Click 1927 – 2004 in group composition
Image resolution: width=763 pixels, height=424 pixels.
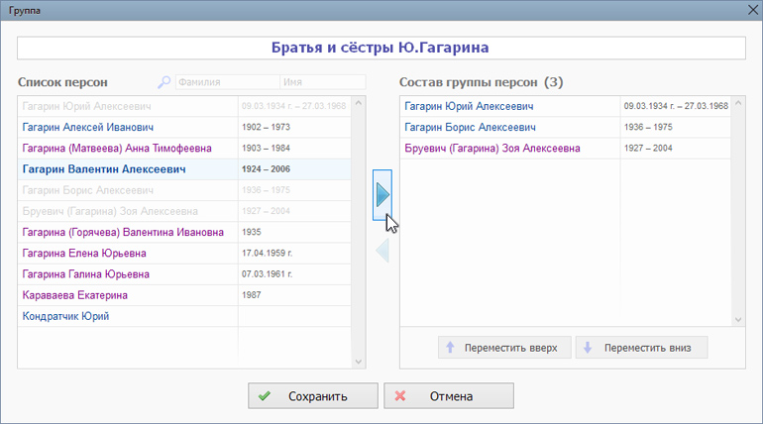(676, 149)
